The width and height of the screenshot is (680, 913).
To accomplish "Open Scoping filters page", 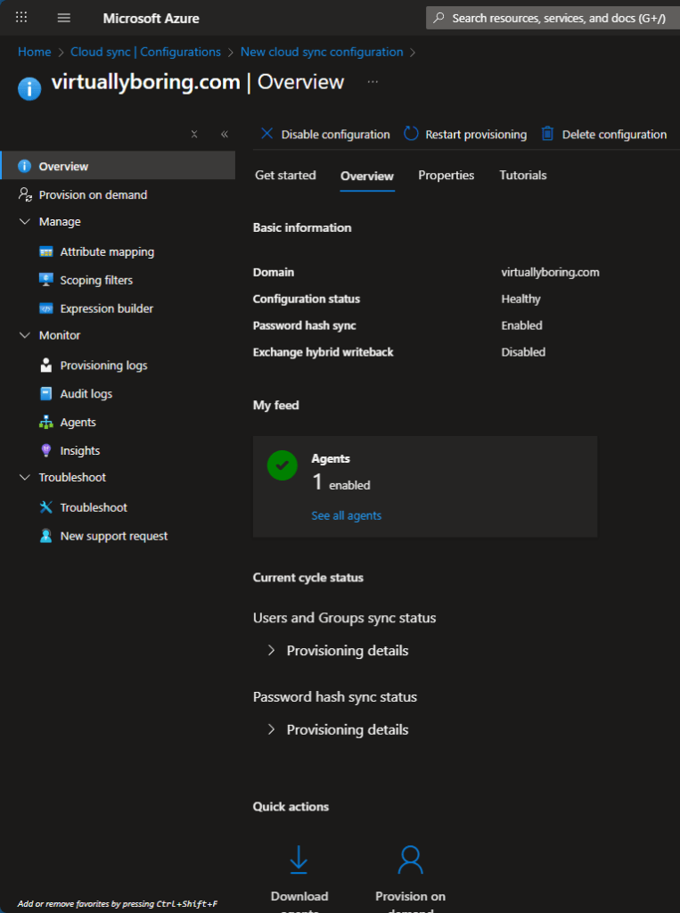I will tap(96, 280).
